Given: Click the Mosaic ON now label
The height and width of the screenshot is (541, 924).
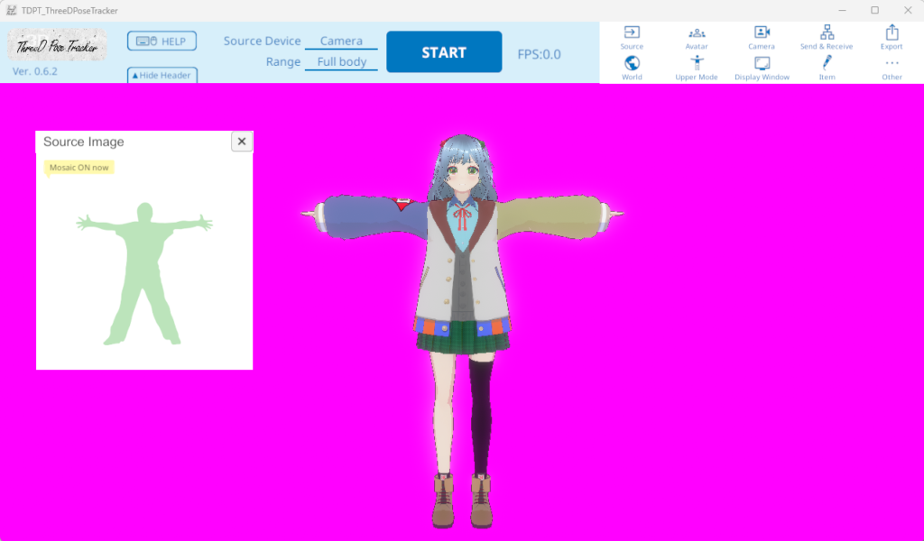Looking at the screenshot, I should pyautogui.click(x=79, y=168).
